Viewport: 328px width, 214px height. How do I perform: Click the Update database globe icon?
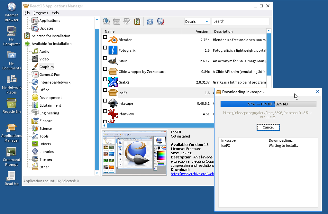coord(160,21)
